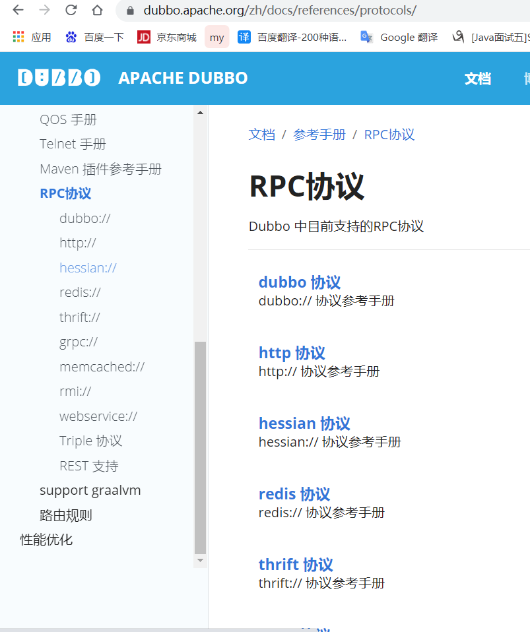Click the Dubbo logo

[58, 78]
